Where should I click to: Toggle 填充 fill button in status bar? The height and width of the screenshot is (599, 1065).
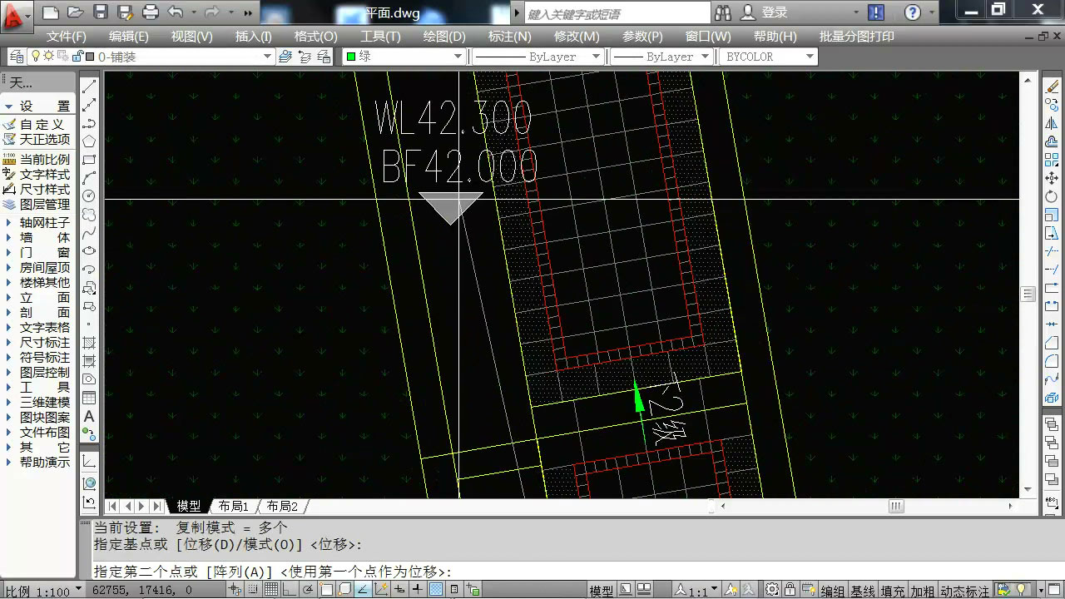click(x=893, y=592)
